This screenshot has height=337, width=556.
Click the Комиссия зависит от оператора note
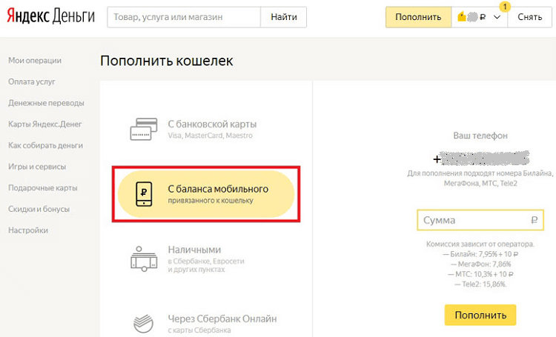tap(480, 244)
